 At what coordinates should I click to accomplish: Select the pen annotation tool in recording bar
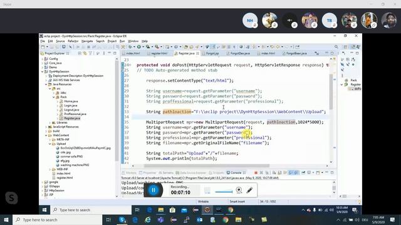(x=249, y=190)
